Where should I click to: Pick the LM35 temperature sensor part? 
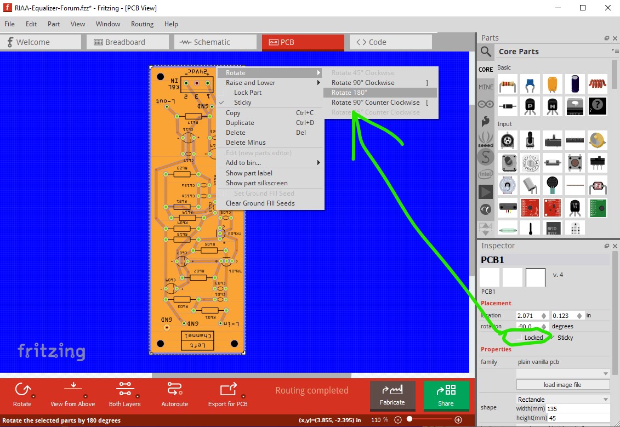click(x=575, y=207)
